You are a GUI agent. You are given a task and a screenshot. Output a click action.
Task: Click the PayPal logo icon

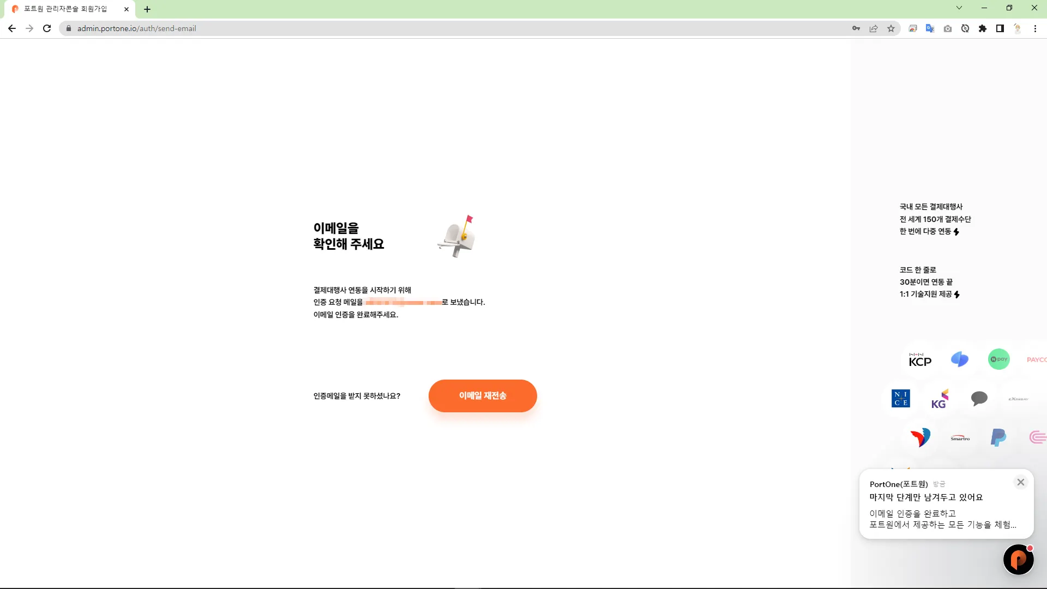(998, 437)
